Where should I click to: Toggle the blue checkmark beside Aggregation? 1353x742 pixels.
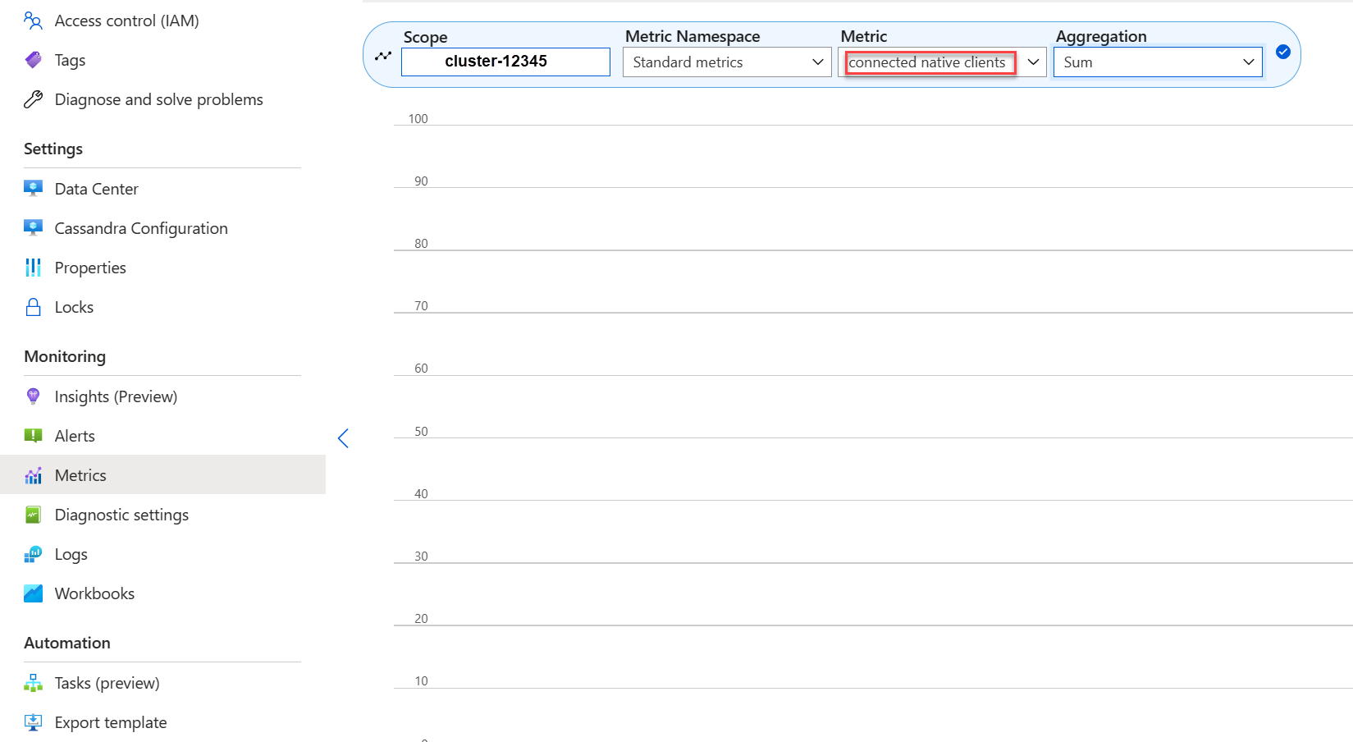click(x=1283, y=52)
